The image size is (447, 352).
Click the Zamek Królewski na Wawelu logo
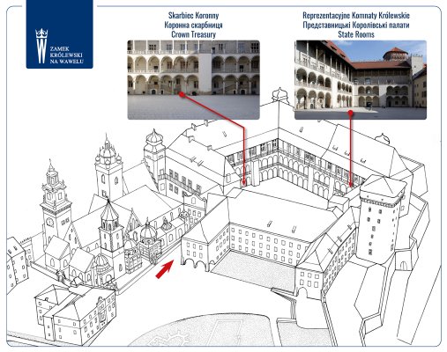(x=60, y=34)
